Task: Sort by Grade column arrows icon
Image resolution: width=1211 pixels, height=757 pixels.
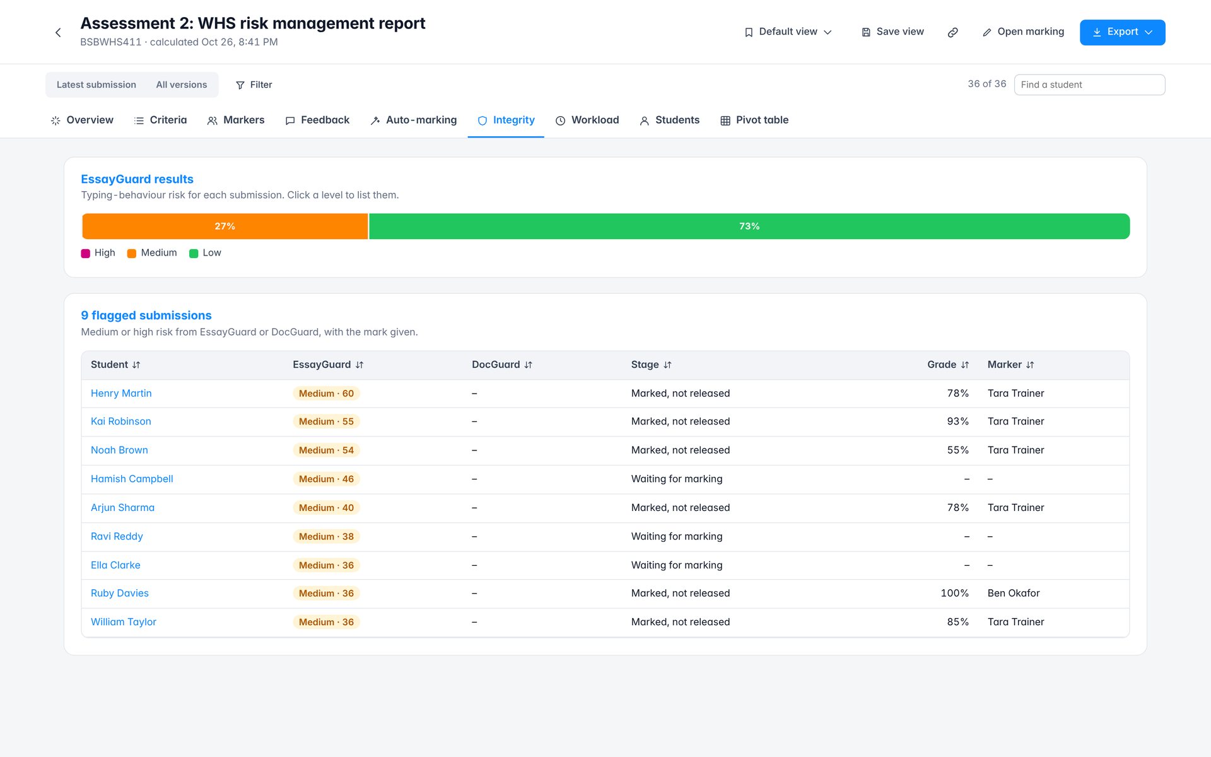Action: 965,365
